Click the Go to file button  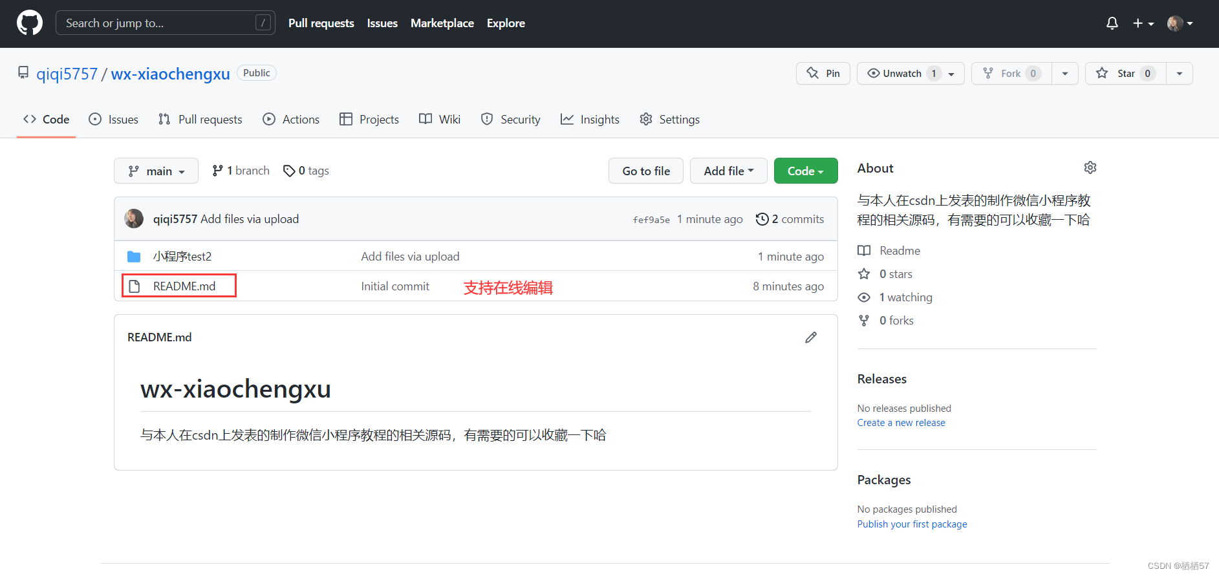(646, 171)
